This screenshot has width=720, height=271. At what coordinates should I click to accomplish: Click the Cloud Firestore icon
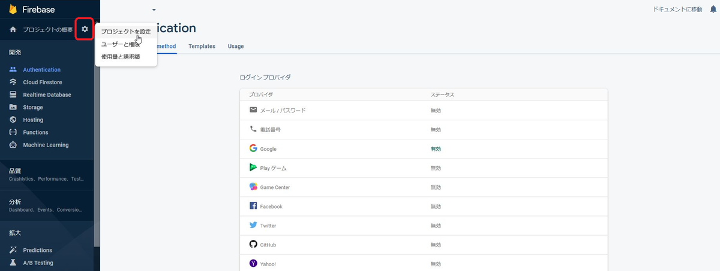click(13, 82)
